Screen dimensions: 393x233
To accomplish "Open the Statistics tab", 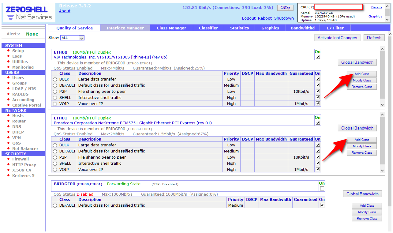I will [x=239, y=28].
